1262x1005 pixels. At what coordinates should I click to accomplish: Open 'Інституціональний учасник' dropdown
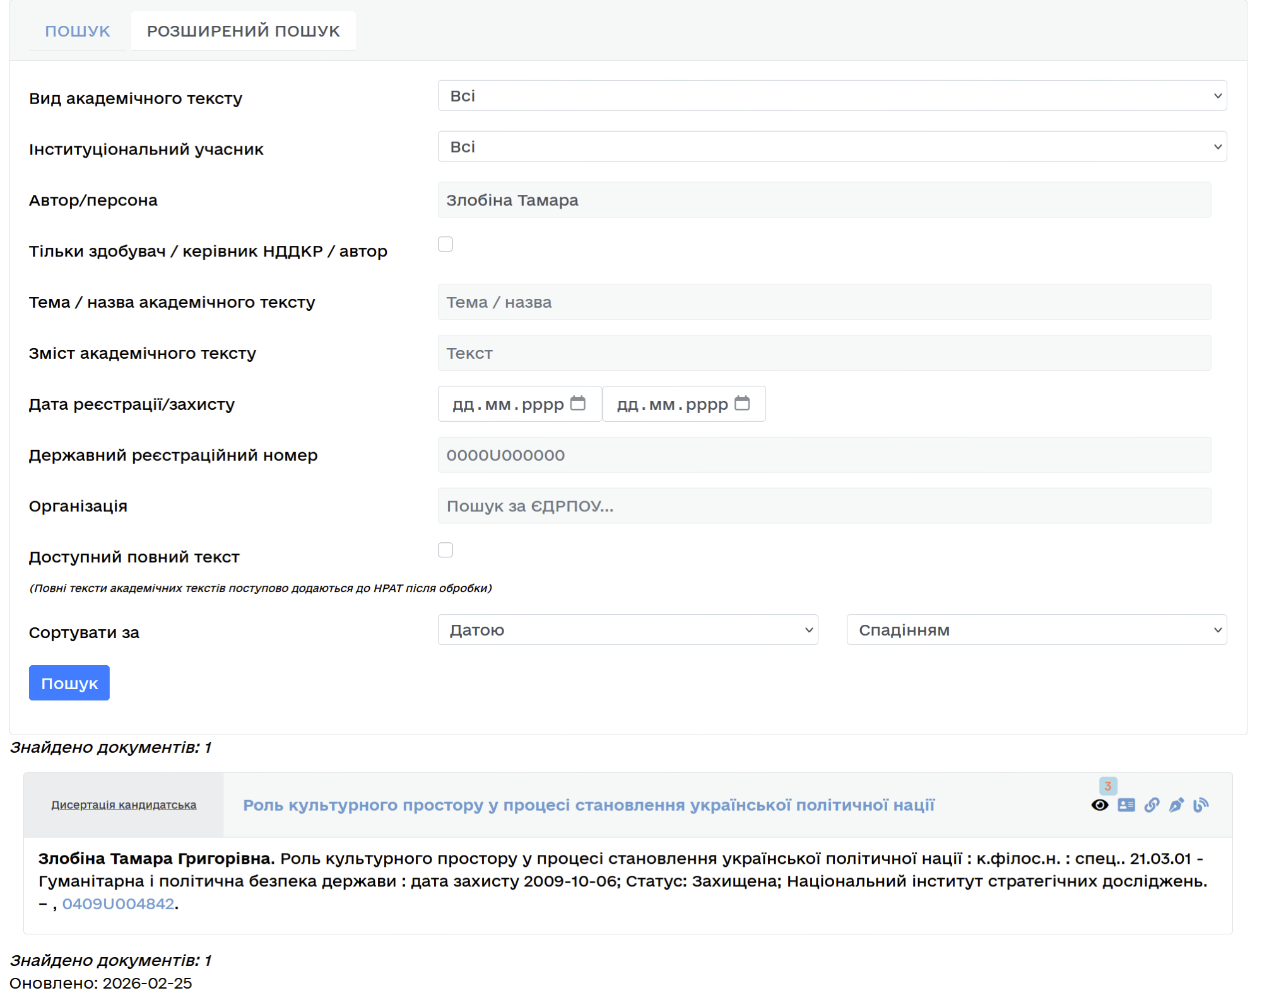click(x=832, y=147)
